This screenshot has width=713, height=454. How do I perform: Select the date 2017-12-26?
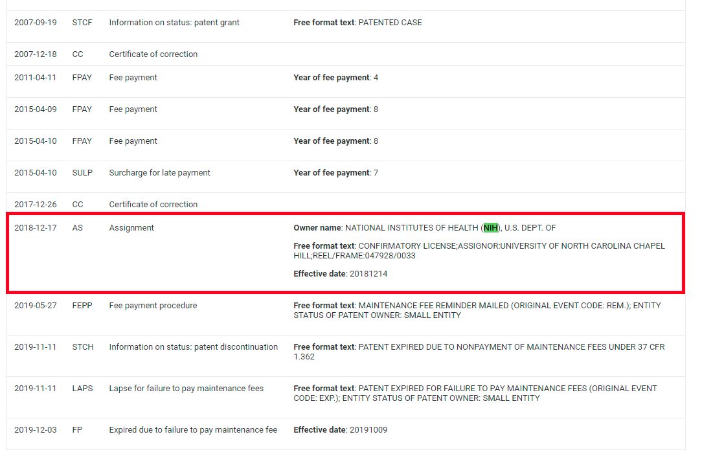(x=36, y=204)
